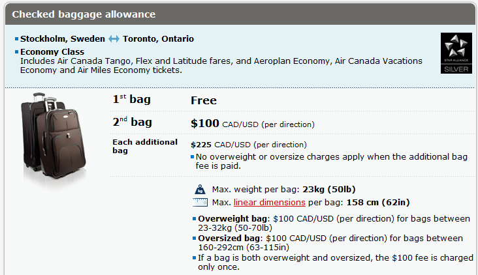This screenshot has height=275, width=478.
Task: Click the $100 second bag fee
Action: tap(205, 123)
